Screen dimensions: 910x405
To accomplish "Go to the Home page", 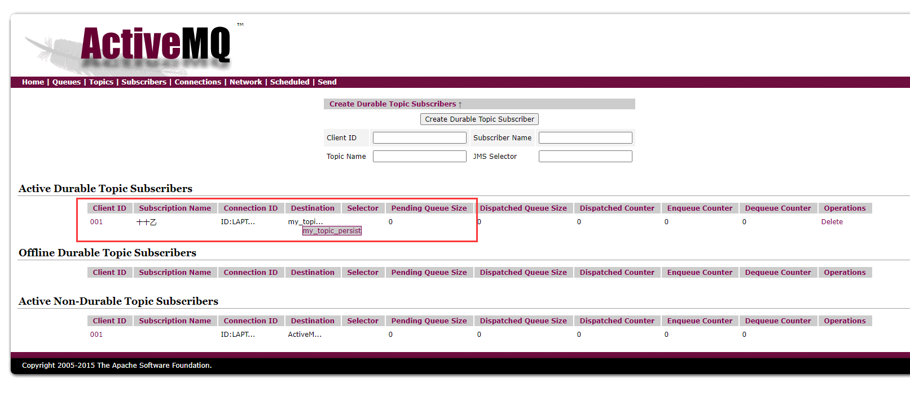I will click(33, 82).
